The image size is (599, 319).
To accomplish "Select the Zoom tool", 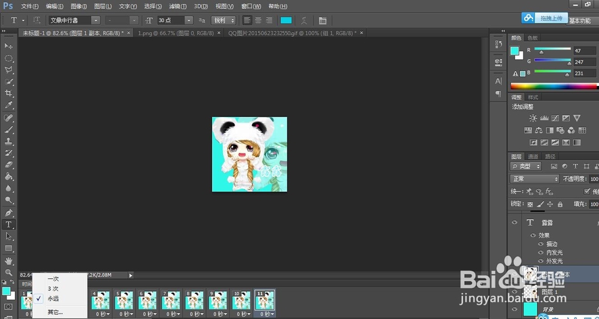I will point(8,272).
